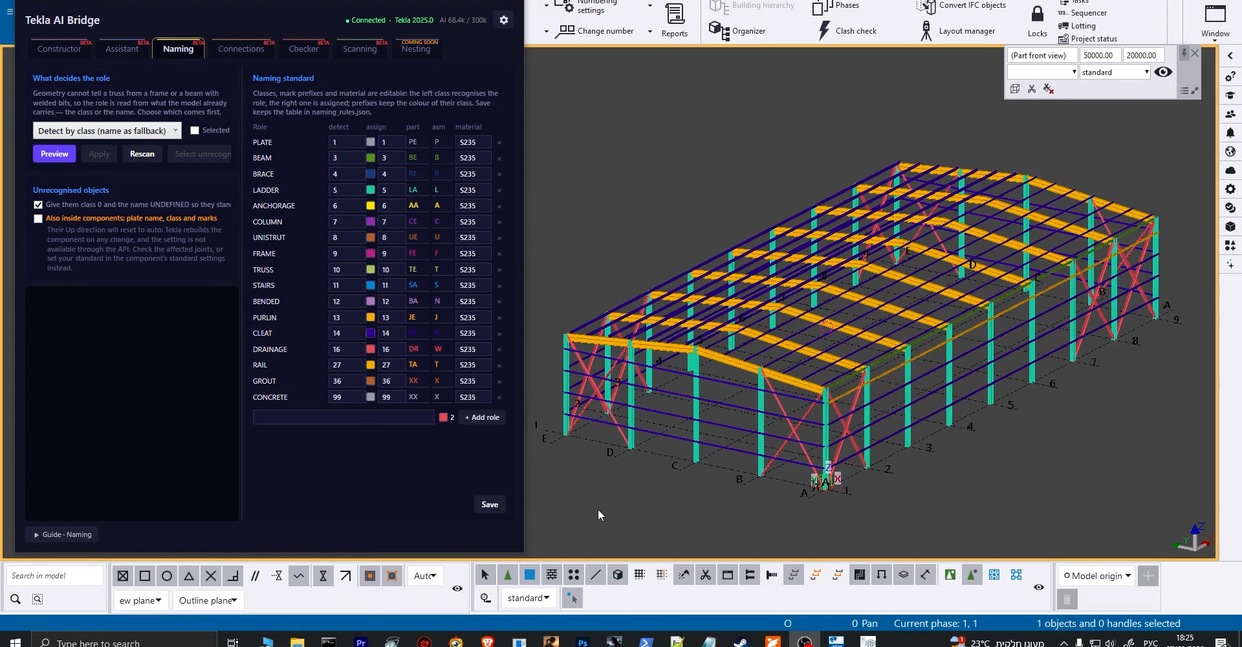The image size is (1242, 647).
Task: Toggle the Selected checkbox
Action: coord(194,131)
